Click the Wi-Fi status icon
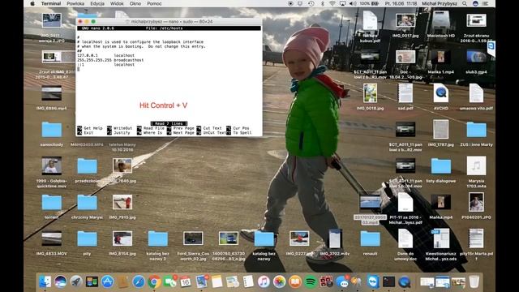 [x=332, y=3]
